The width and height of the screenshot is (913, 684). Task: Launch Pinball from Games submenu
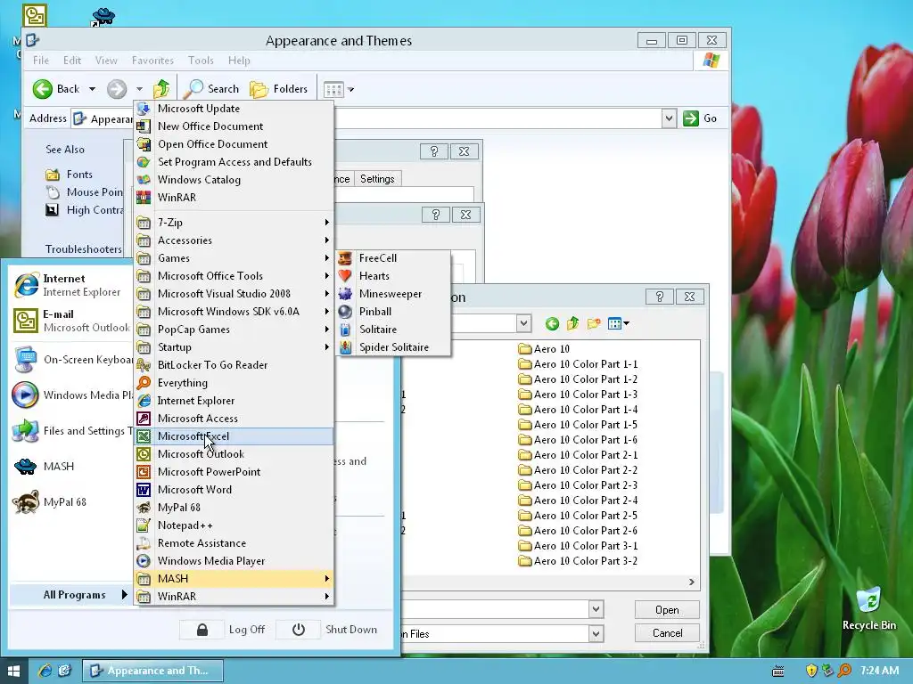(x=393, y=311)
